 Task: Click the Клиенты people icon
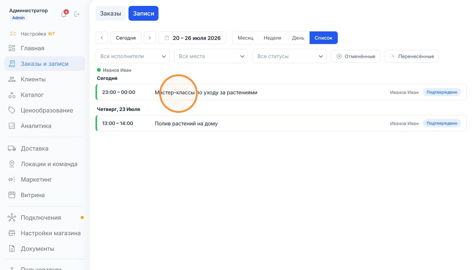(x=12, y=79)
